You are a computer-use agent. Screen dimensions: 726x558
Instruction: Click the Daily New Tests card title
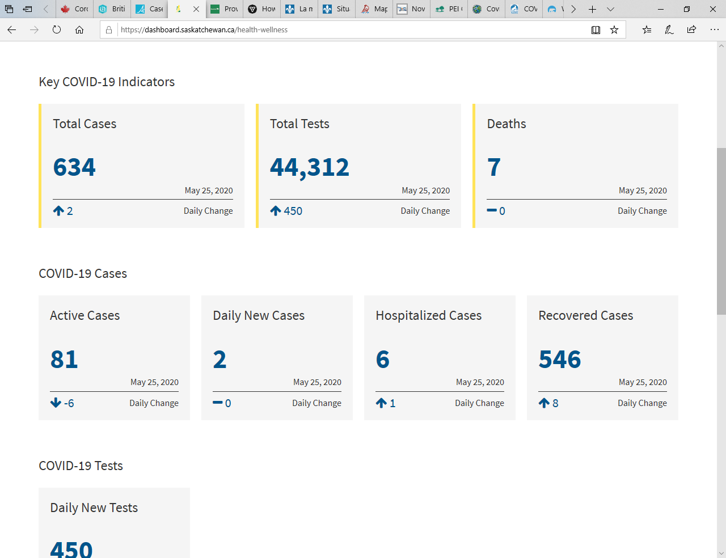[94, 508]
